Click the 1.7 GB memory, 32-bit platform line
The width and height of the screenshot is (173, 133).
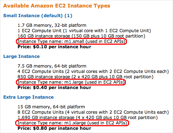52,25
